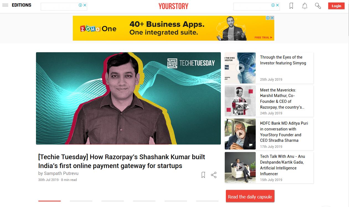Play the Tech Talk With Anu video
Image resolution: width=349 pixels, height=207 pixels.
(240, 167)
